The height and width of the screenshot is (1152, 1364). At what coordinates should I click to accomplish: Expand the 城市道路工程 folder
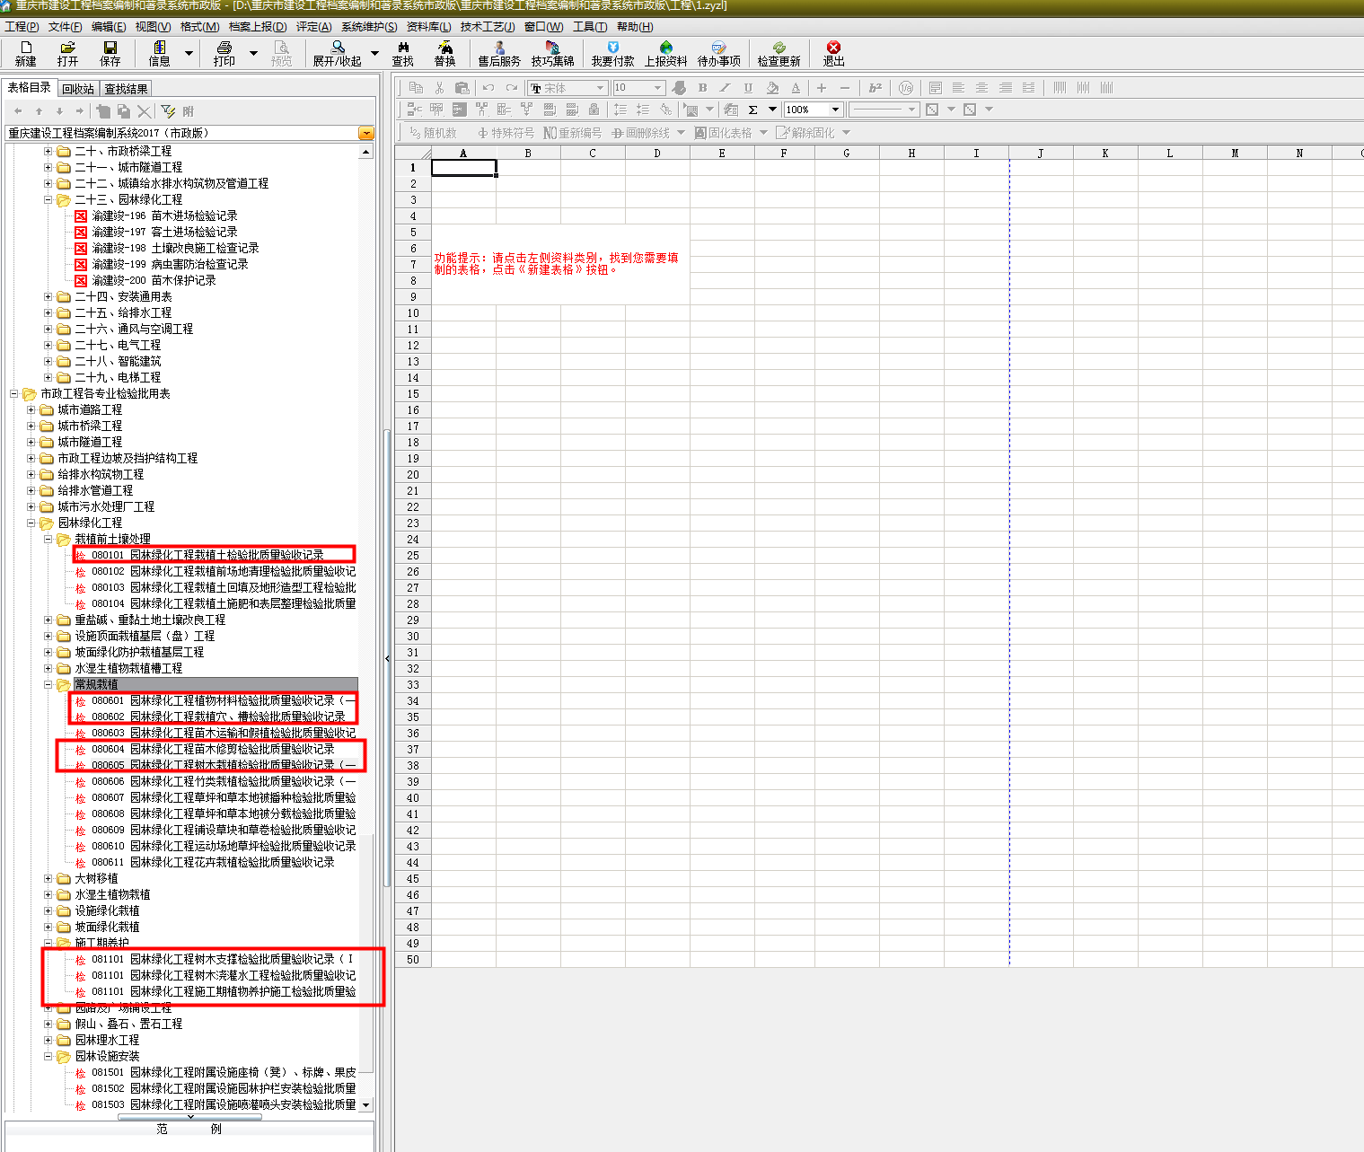coord(31,409)
